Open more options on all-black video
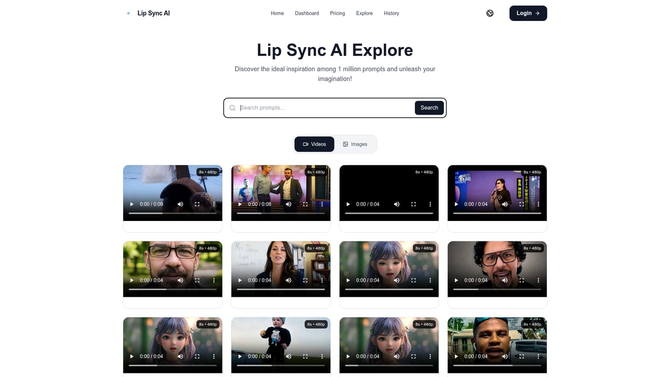This screenshot has width=670, height=377. tap(430, 204)
